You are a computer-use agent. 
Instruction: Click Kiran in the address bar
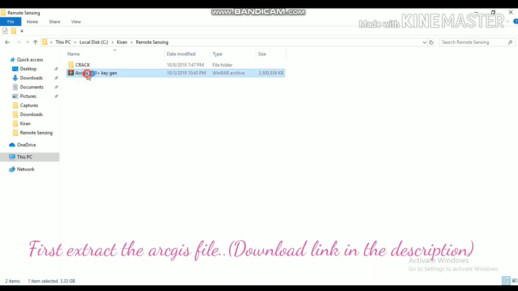pos(122,42)
